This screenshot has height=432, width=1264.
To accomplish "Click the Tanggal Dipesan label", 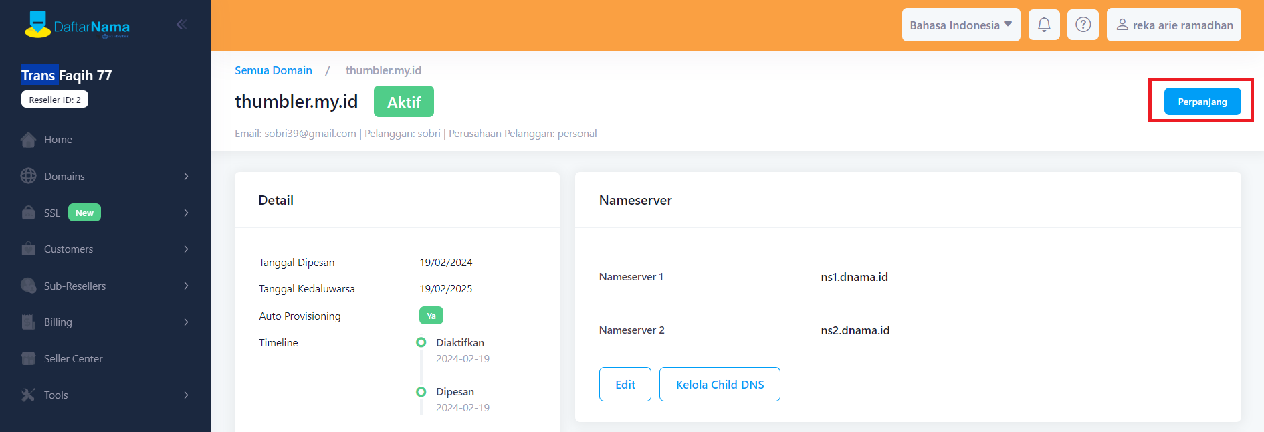I will coord(297,263).
